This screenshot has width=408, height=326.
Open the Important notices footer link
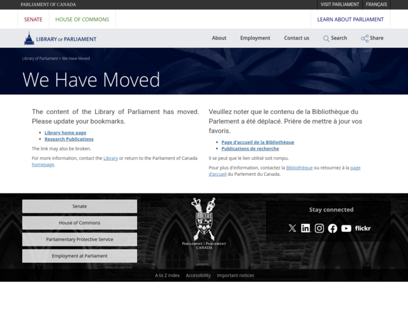pos(235,275)
